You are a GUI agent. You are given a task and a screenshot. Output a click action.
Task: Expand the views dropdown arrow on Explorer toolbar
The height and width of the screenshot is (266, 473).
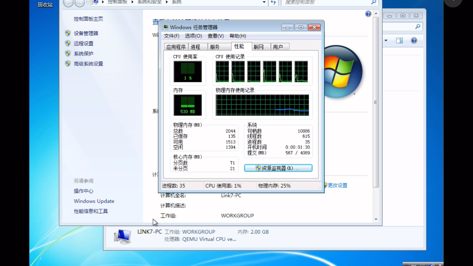(x=386, y=40)
